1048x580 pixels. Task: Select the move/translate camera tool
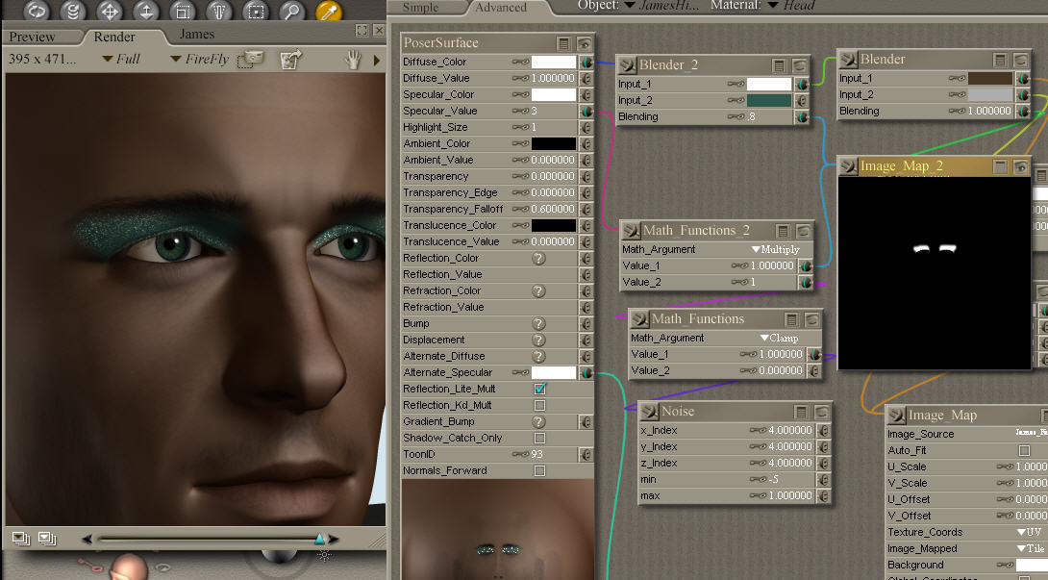click(109, 12)
